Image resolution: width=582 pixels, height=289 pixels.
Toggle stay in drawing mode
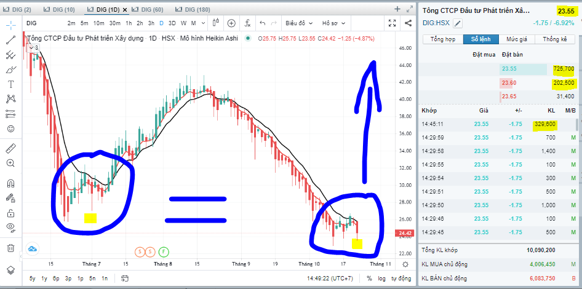pos(10,198)
